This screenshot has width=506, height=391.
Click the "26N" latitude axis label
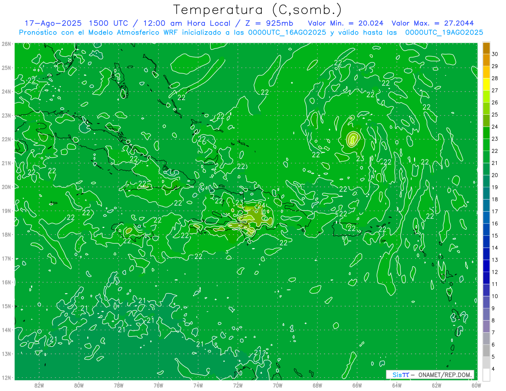click(x=6, y=44)
